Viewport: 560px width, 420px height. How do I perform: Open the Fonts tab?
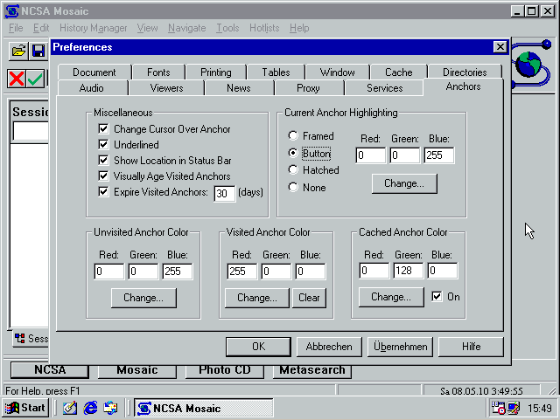point(158,72)
